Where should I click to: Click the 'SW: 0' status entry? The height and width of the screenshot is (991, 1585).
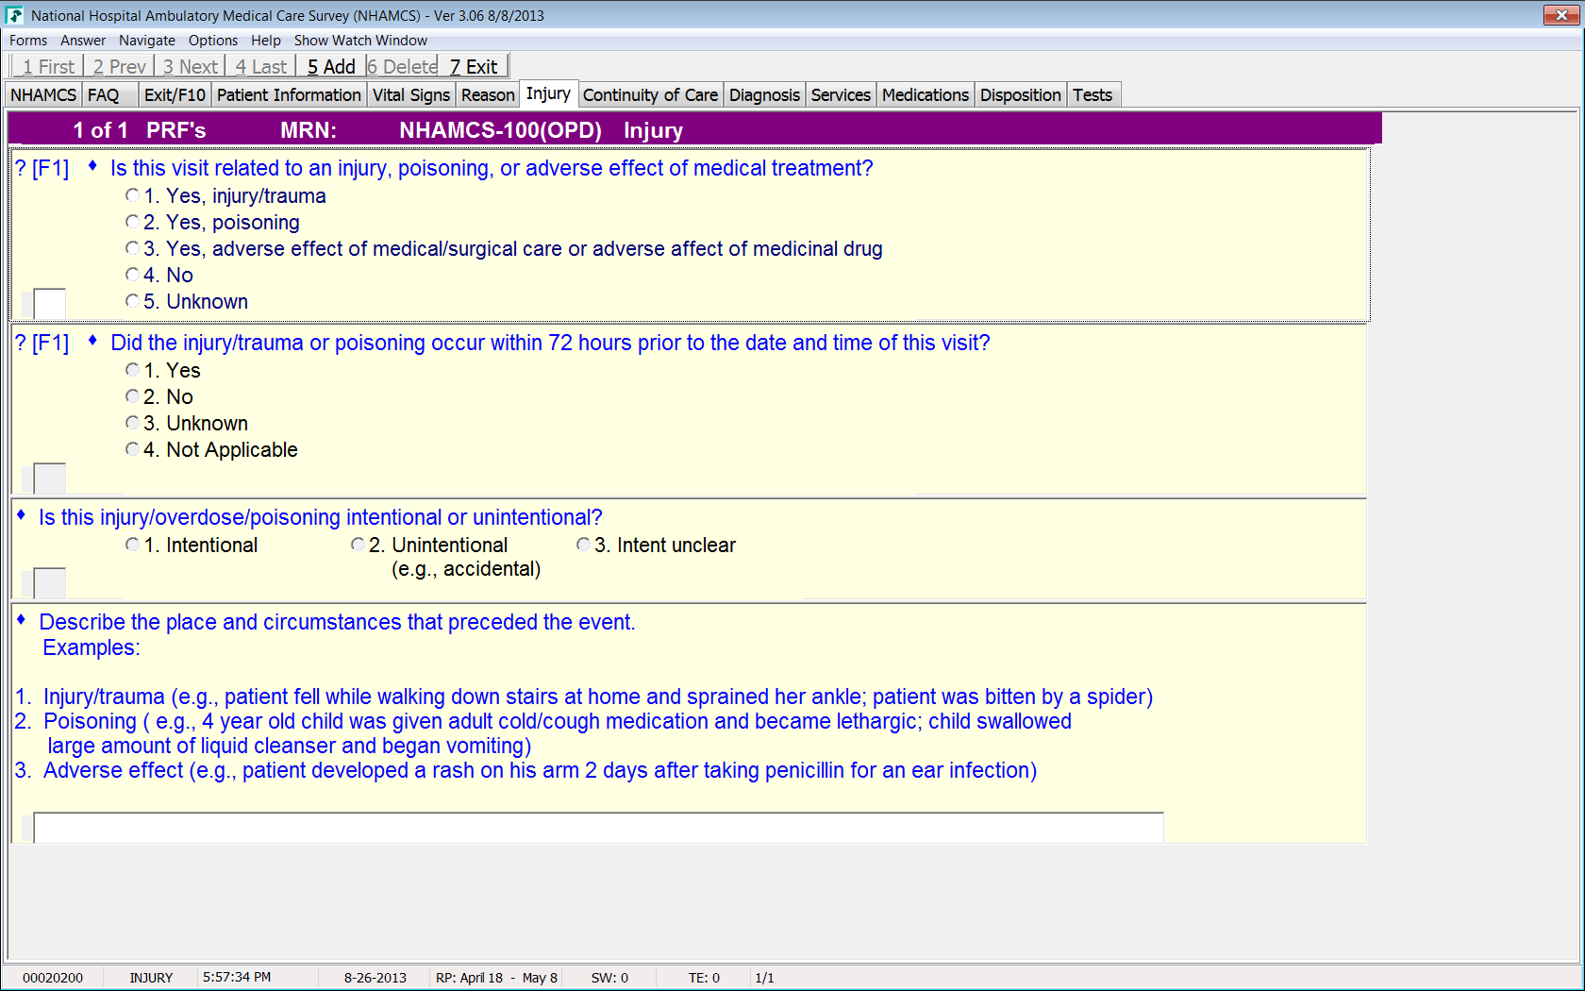609,978
